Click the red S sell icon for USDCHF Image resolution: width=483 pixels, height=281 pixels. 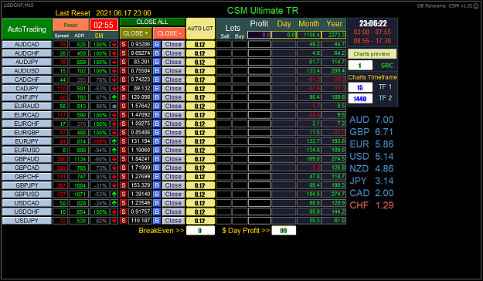[124, 212]
